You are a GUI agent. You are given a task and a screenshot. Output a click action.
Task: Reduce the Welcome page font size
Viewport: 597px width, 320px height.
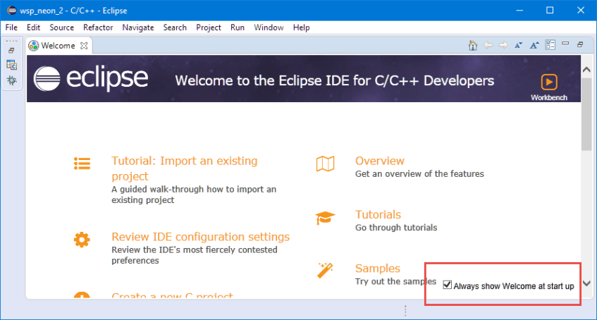(x=518, y=45)
